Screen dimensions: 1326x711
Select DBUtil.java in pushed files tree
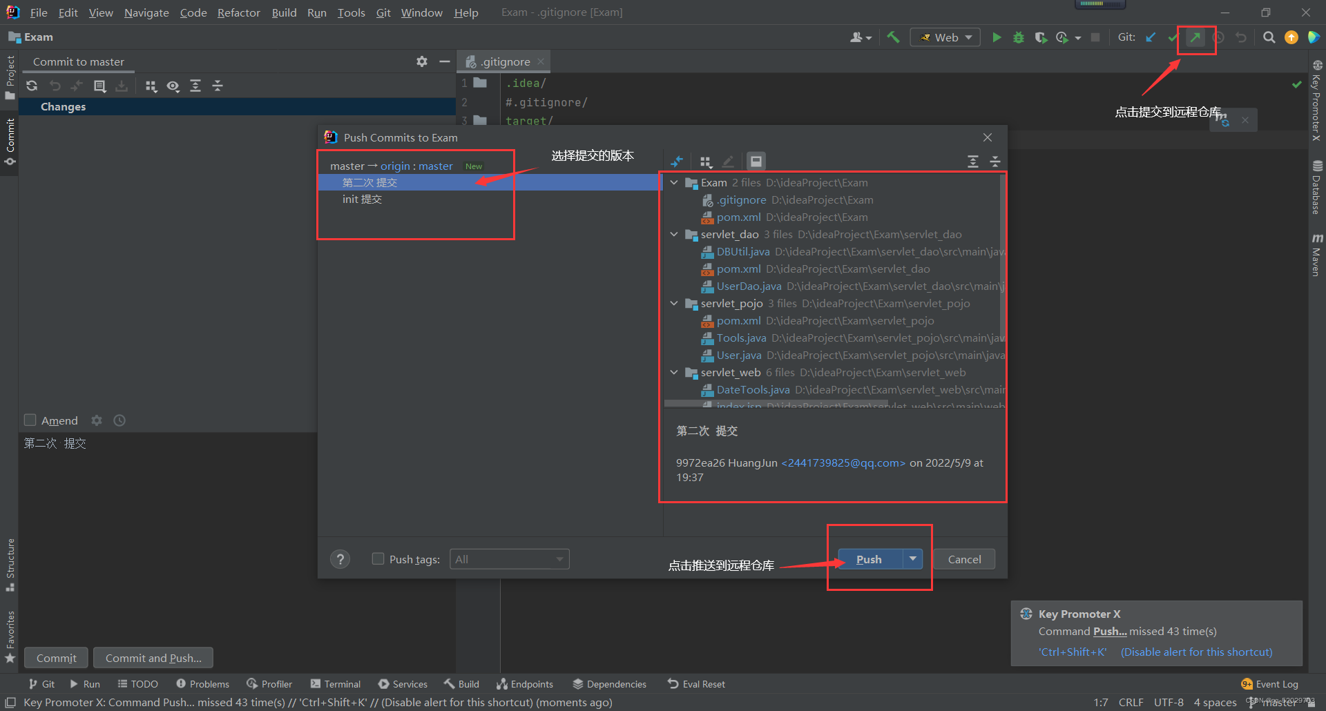[x=743, y=251]
